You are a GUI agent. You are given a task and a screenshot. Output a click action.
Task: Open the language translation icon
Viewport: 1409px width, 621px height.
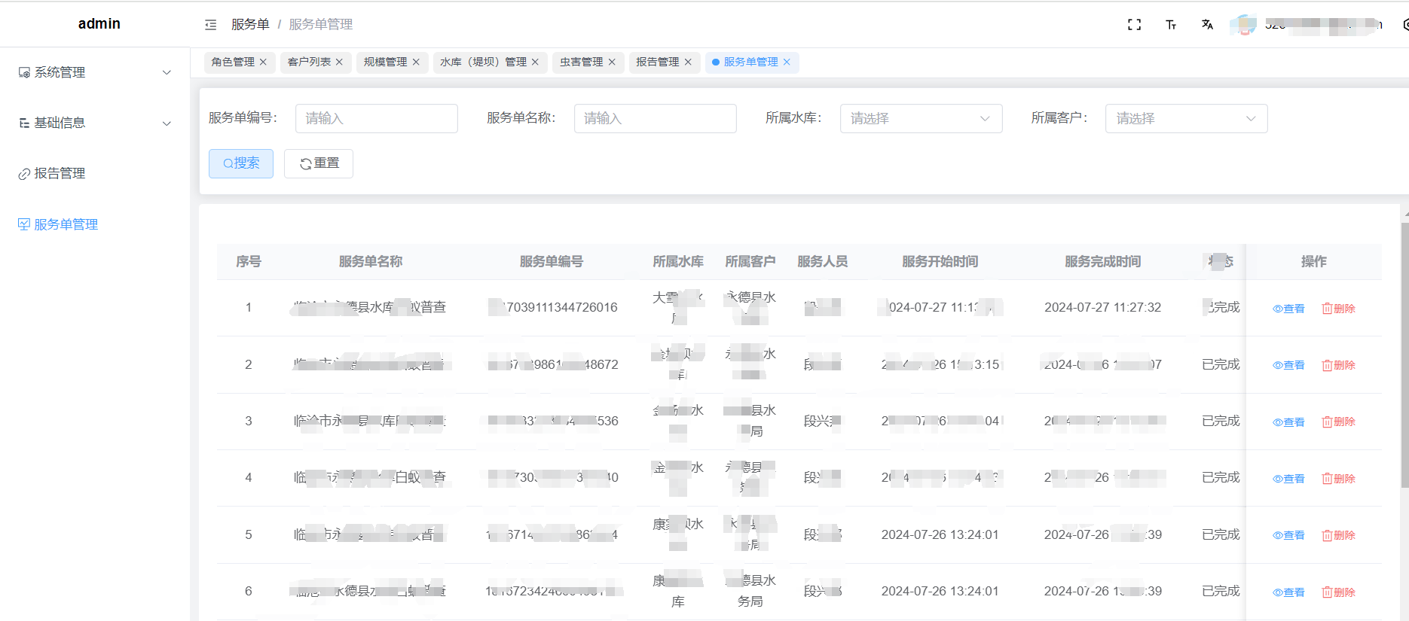click(x=1207, y=25)
